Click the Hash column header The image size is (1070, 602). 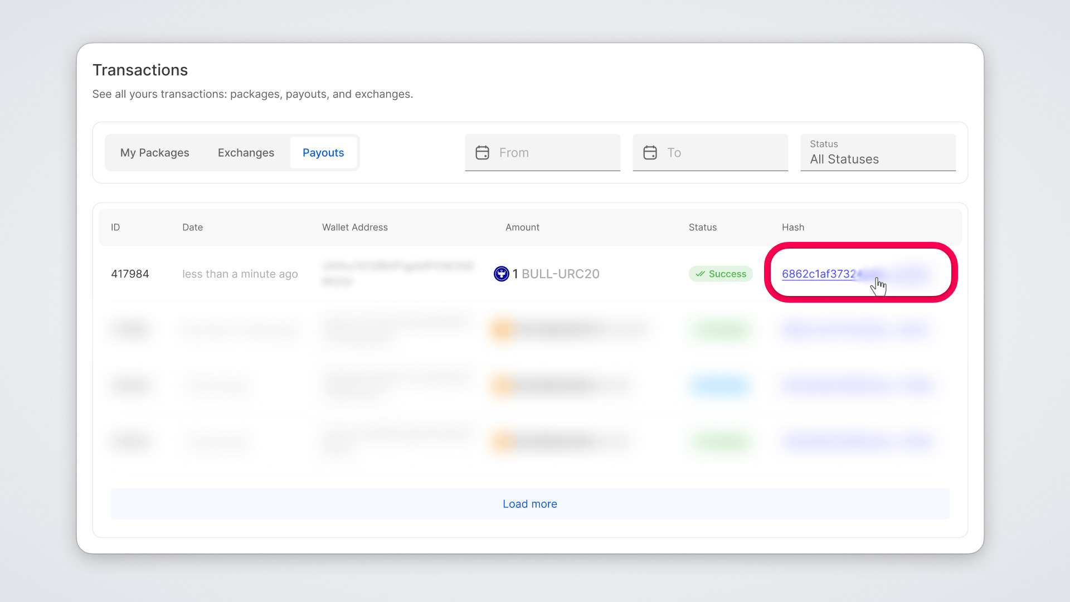point(792,227)
